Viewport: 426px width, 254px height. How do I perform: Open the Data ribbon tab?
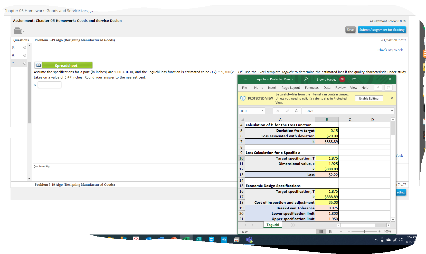point(327,88)
